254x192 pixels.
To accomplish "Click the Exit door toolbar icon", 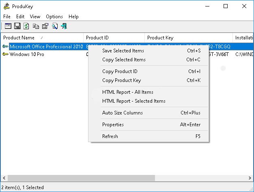I will [x=64, y=26].
